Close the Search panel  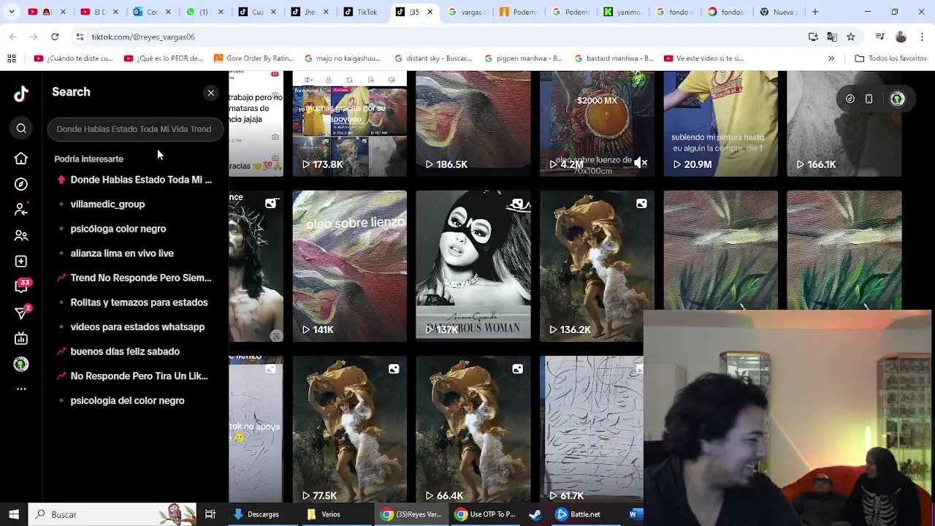pyautogui.click(x=210, y=93)
